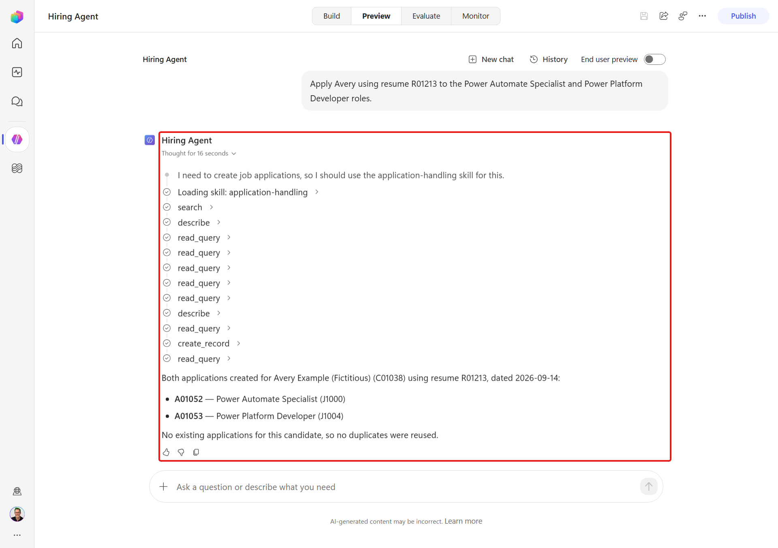Expand the first read_query step
This screenshot has height=548, width=778.
point(204,238)
